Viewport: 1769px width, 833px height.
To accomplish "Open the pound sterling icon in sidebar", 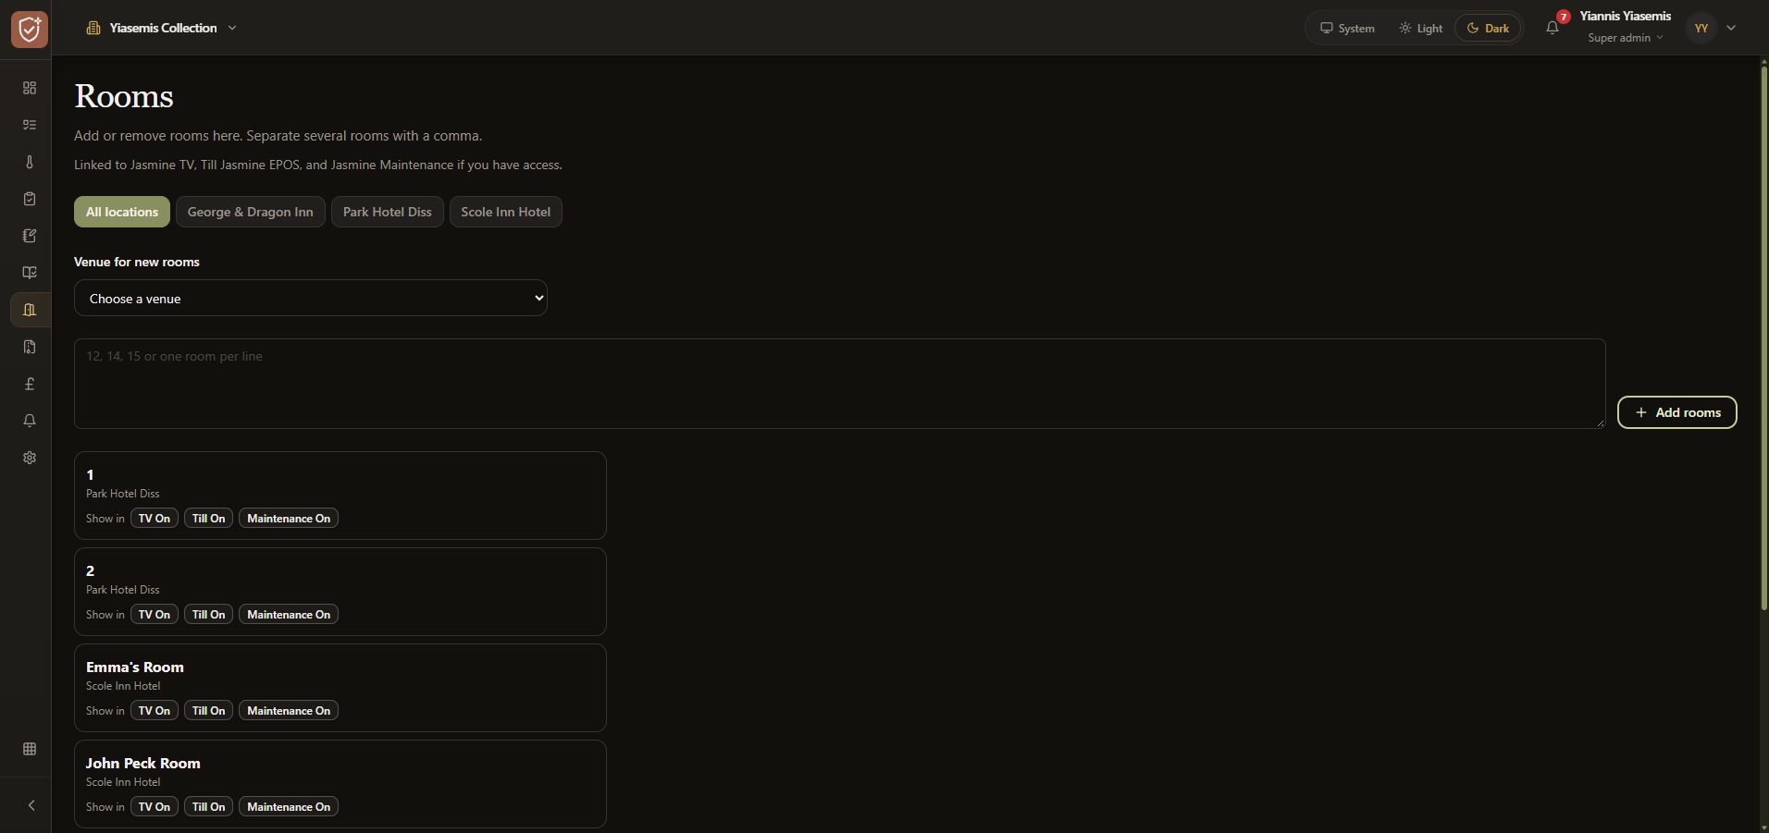I will point(30,384).
